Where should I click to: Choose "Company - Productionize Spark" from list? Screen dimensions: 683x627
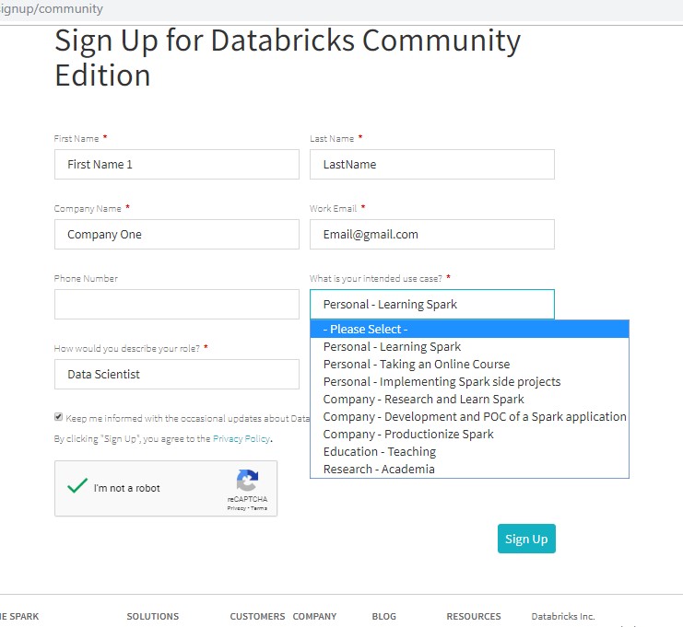(x=408, y=435)
